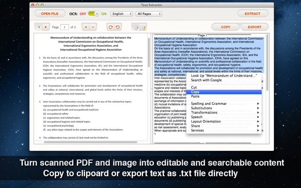Screen dimensions: 301x188
Task: Go to the previous page arrow
Action: coord(39,27)
